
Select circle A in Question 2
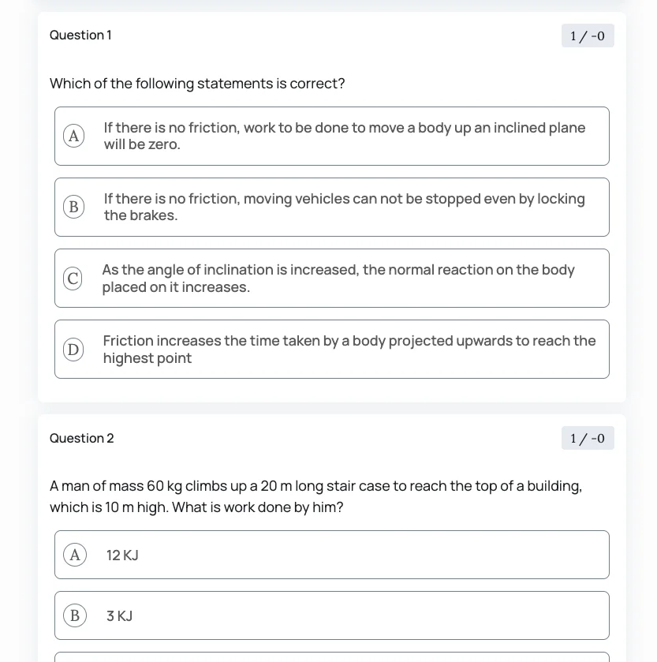(x=75, y=555)
